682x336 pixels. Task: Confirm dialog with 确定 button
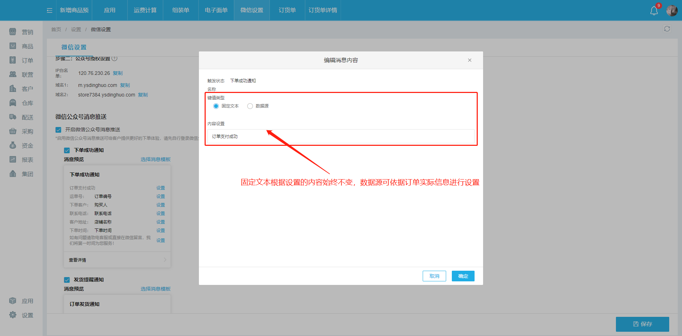click(463, 276)
